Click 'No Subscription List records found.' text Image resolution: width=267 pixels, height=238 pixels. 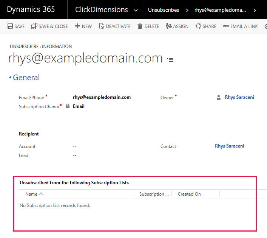pos(55,205)
